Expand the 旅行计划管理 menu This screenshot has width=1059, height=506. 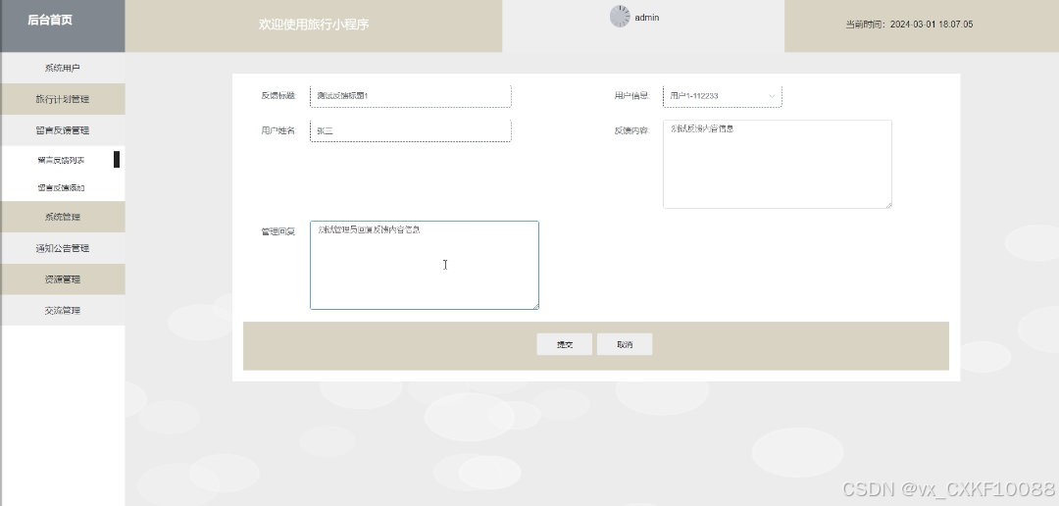62,99
